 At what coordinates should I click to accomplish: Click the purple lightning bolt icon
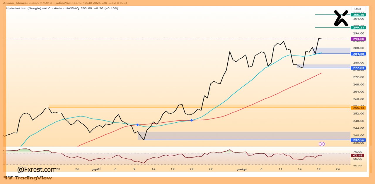(322, 144)
